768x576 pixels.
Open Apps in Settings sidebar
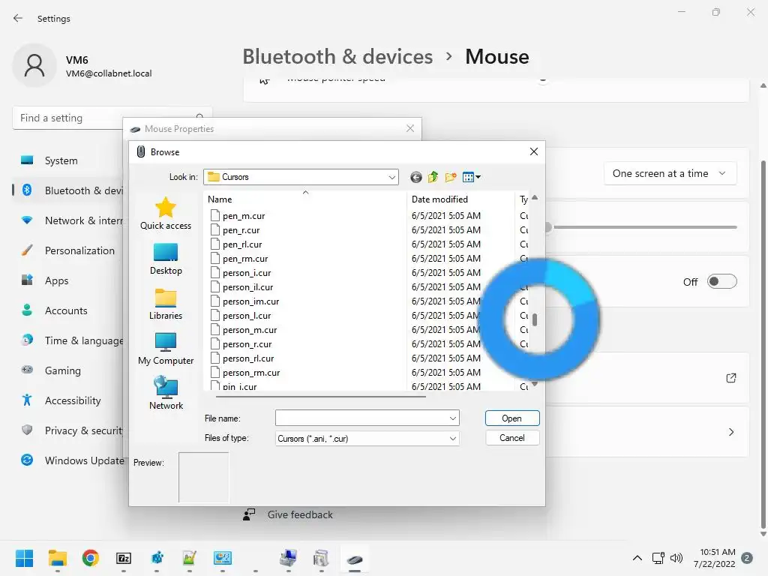point(44,280)
